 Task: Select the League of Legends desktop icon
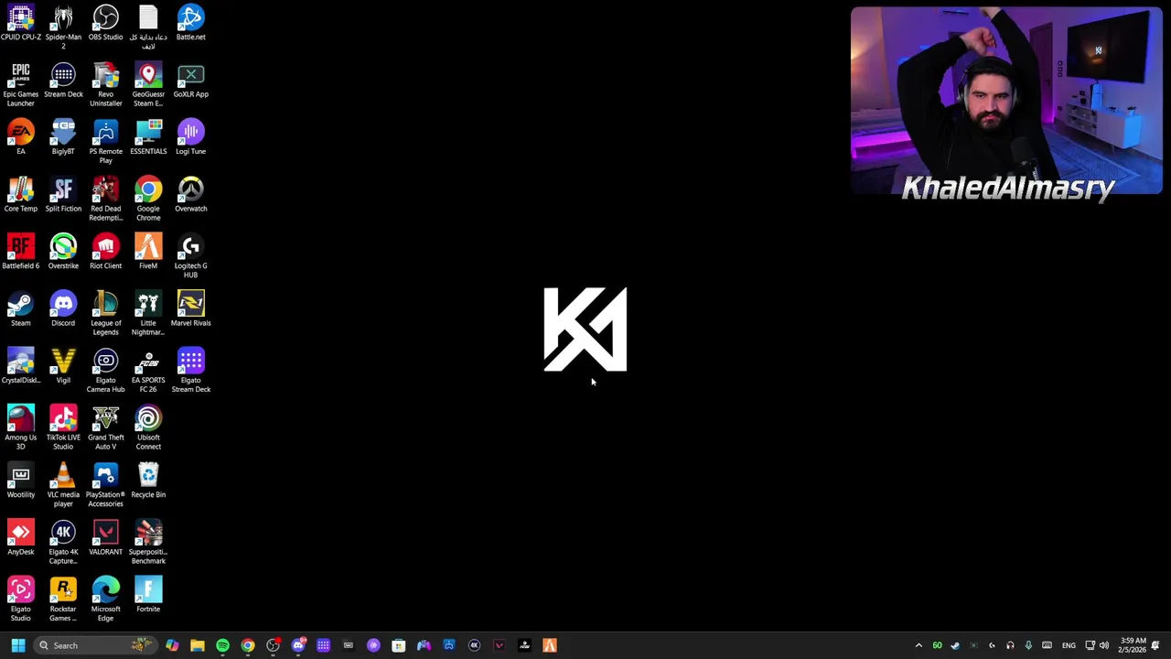105,314
